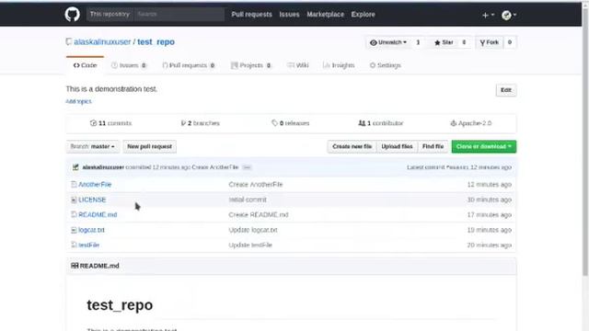Open the GitHub Octocat logo home
Image resolution: width=589 pixels, height=331 pixels.
pyautogui.click(x=72, y=15)
